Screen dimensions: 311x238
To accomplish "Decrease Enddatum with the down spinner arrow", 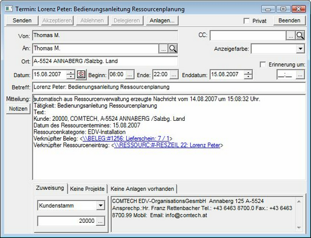I will 248,77.
